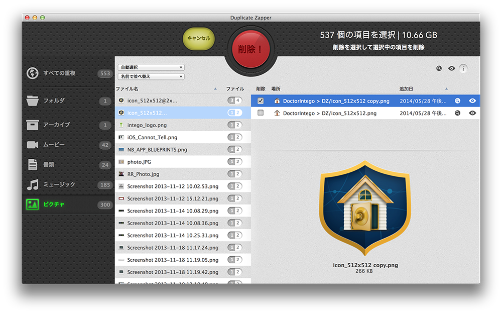Click the yellow キャンセル button
502x314 pixels.
[x=198, y=38]
